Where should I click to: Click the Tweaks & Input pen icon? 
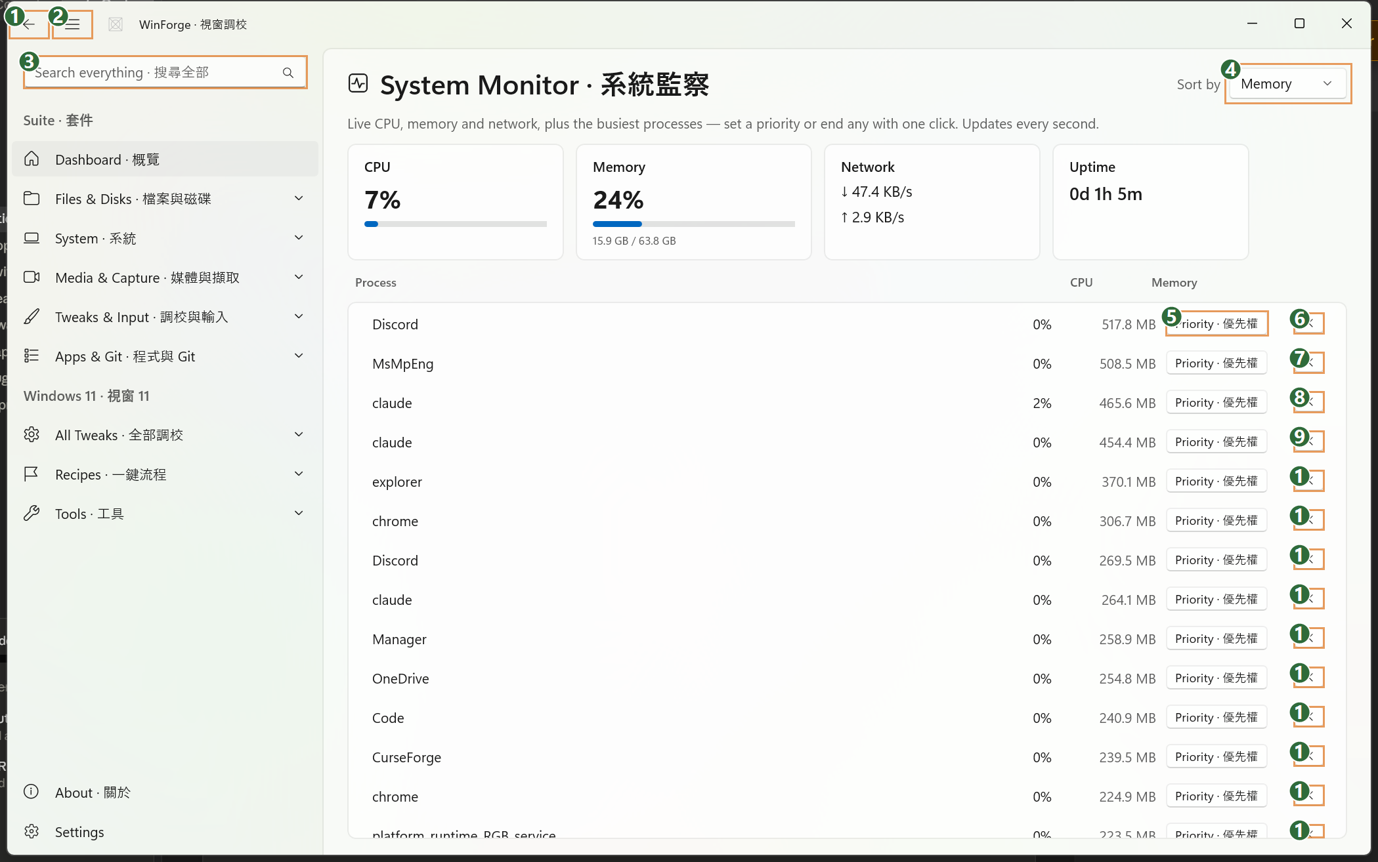coord(32,317)
